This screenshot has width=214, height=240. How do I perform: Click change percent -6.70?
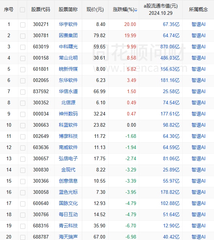(x=130, y=225)
